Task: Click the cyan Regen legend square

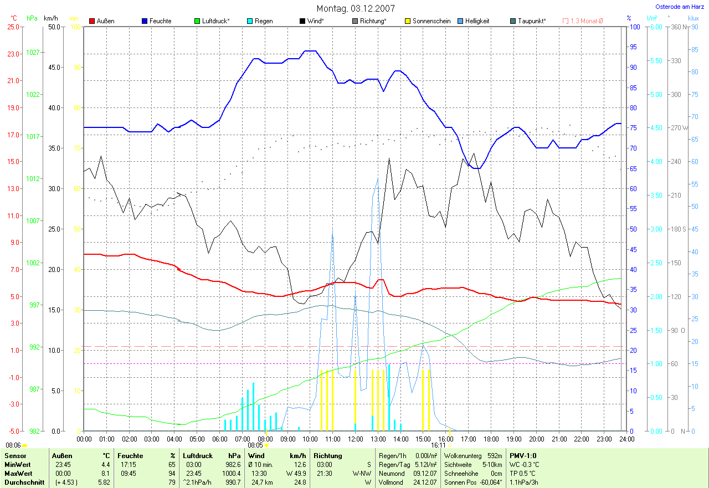Action: (250, 21)
